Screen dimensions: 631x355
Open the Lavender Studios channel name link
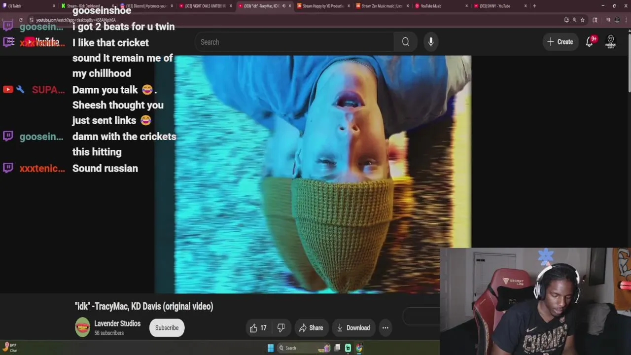pos(117,323)
